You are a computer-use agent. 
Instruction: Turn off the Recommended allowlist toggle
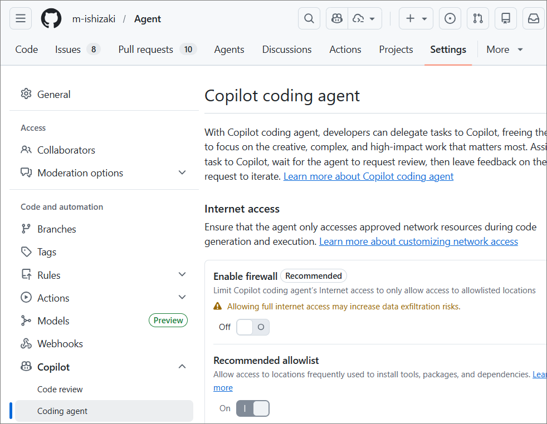click(x=253, y=408)
